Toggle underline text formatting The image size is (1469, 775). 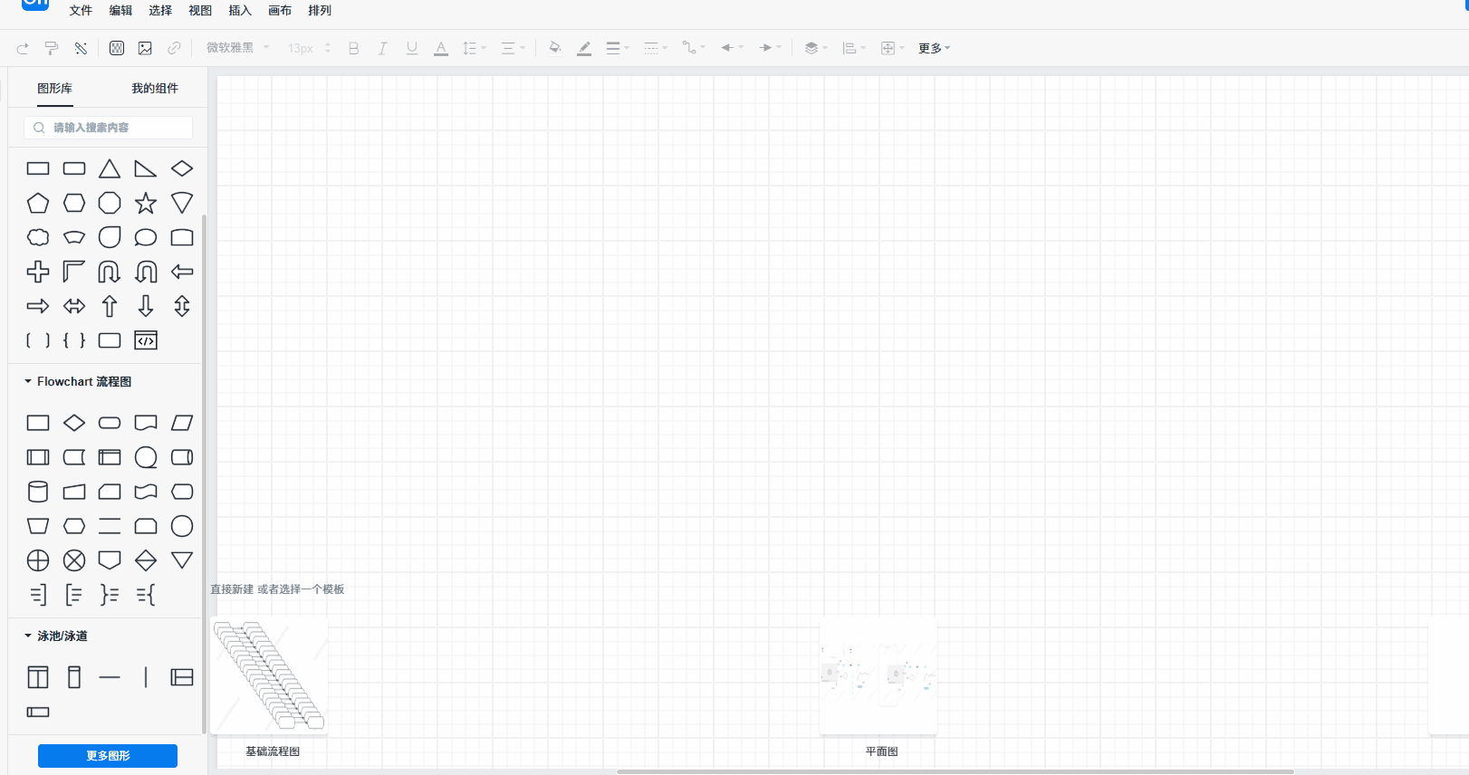tap(412, 48)
